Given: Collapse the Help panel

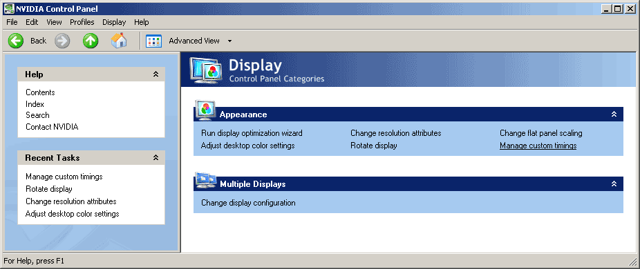Looking at the screenshot, I should 156,74.
